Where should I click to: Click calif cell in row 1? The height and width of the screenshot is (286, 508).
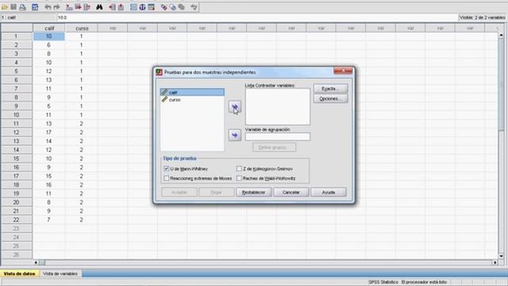[x=49, y=37]
